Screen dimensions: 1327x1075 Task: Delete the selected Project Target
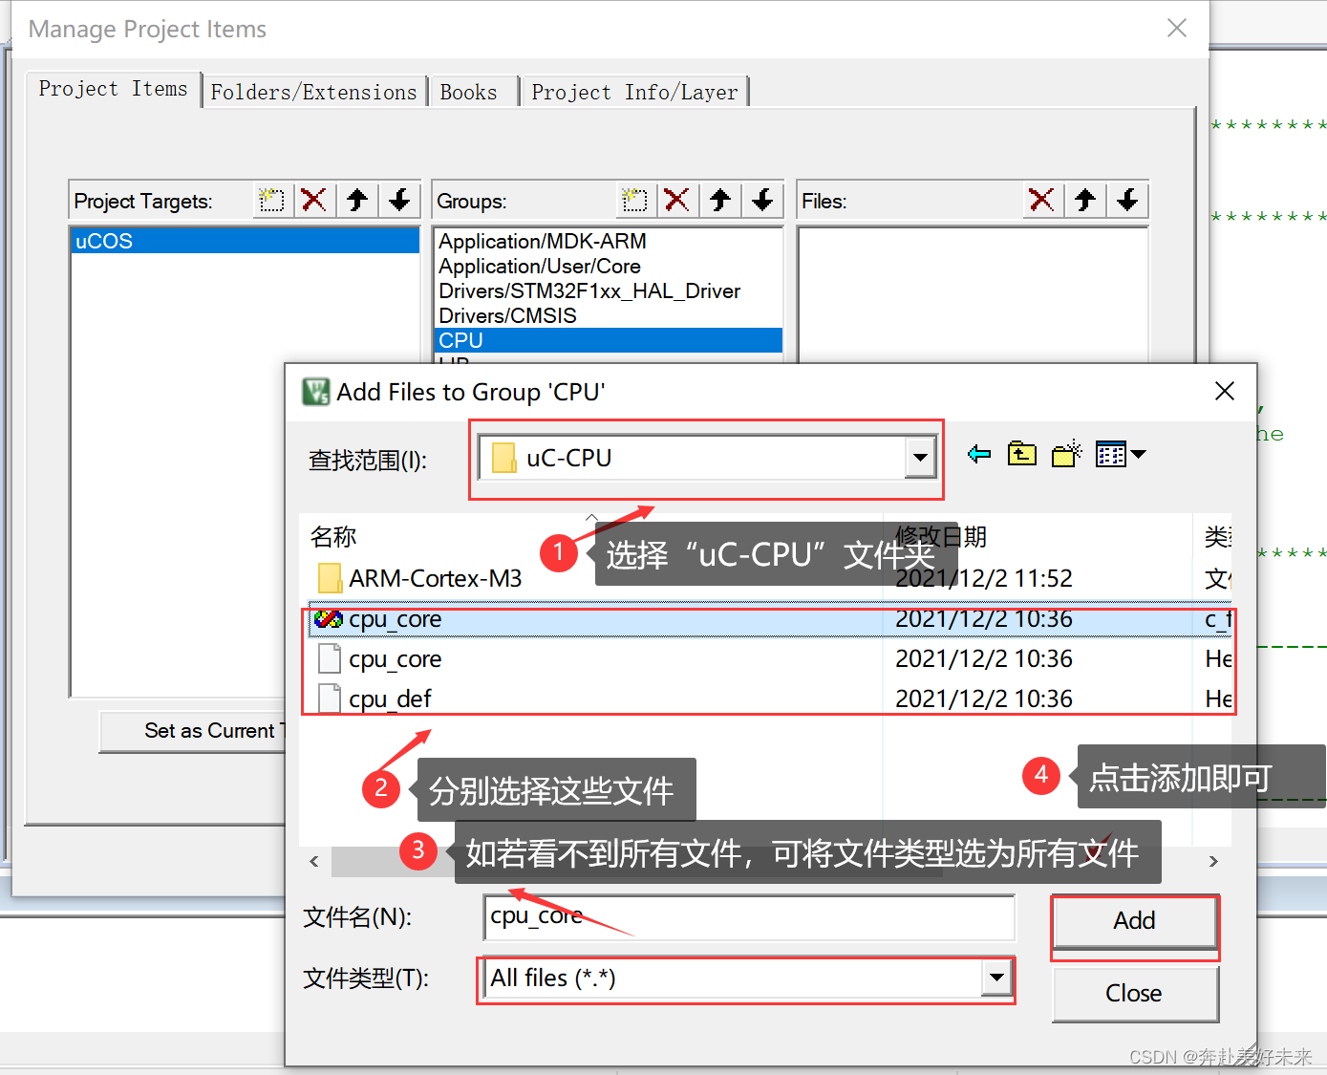314,201
